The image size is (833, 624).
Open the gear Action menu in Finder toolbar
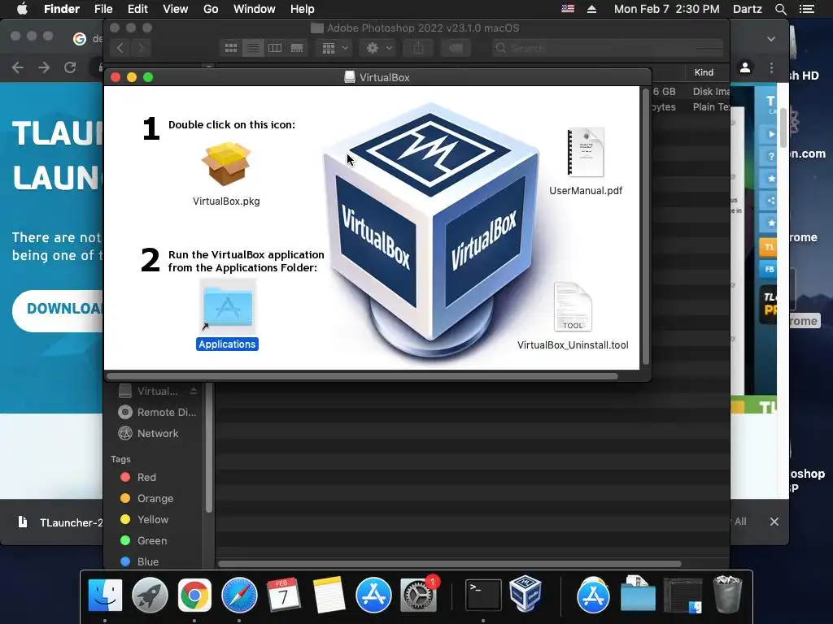point(378,48)
